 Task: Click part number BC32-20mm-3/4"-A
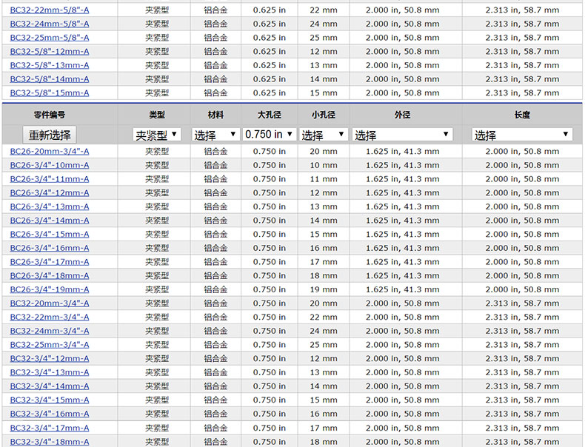[x=50, y=303]
